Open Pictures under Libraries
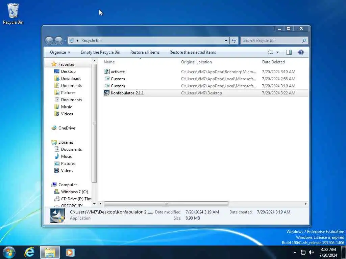346x259 pixels. pyautogui.click(x=68, y=164)
